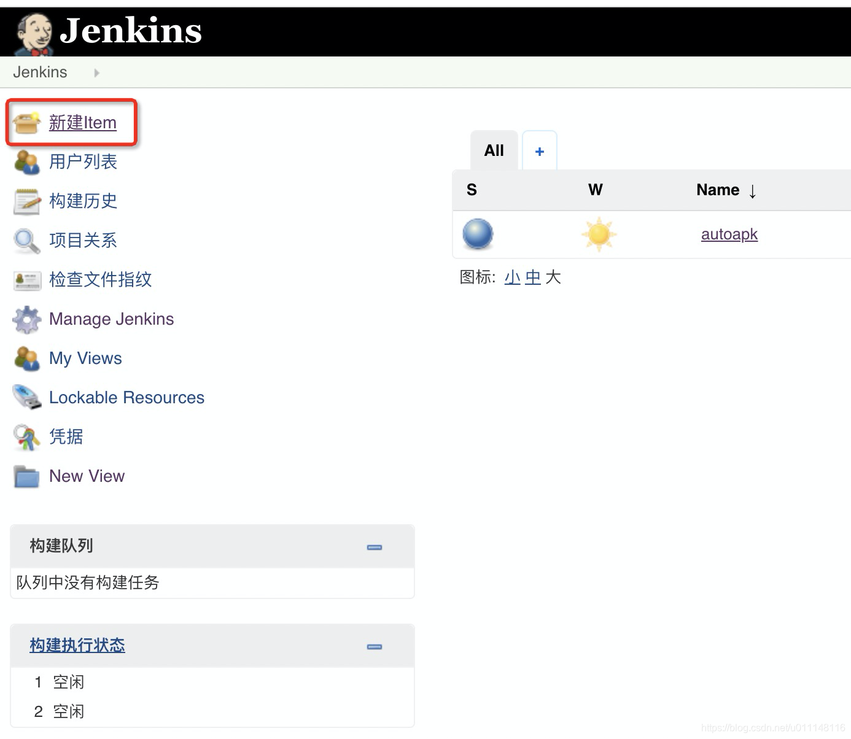Click the My Views people icon
Screen dimensions: 851x739
(x=27, y=358)
